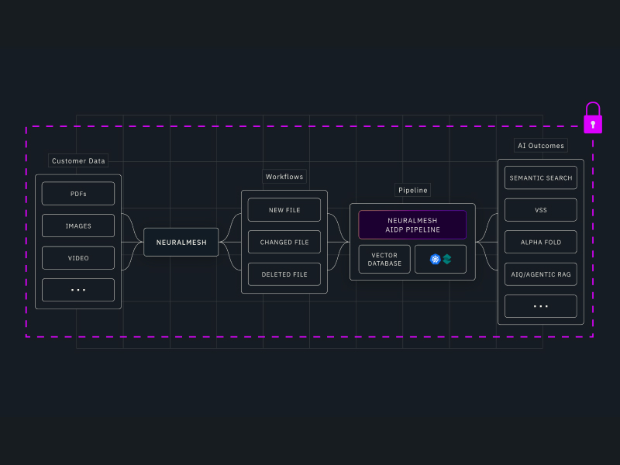Click the ellipsis box under AIQ/AGENTIC RAG
Viewport: 620px width, 465px height.
540,306
